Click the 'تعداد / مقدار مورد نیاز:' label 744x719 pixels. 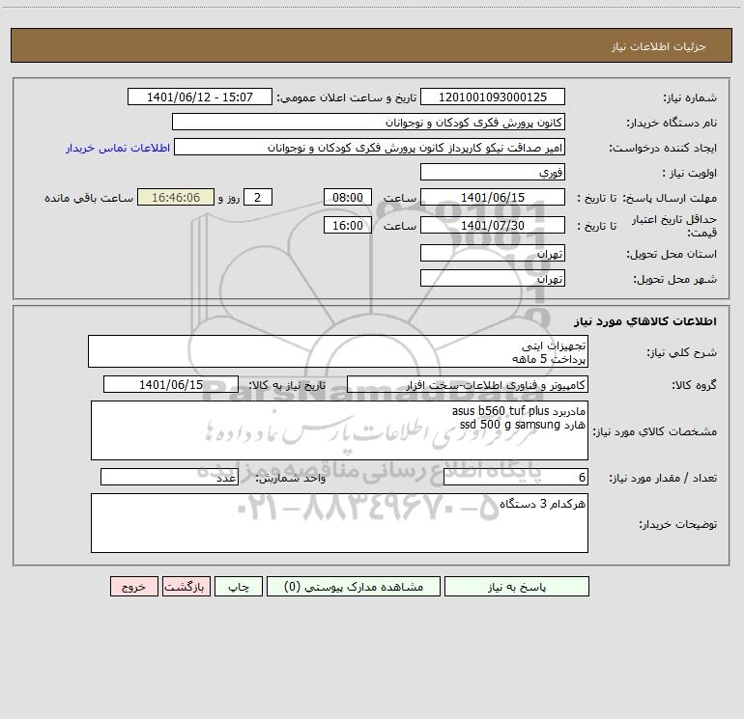pos(663,478)
